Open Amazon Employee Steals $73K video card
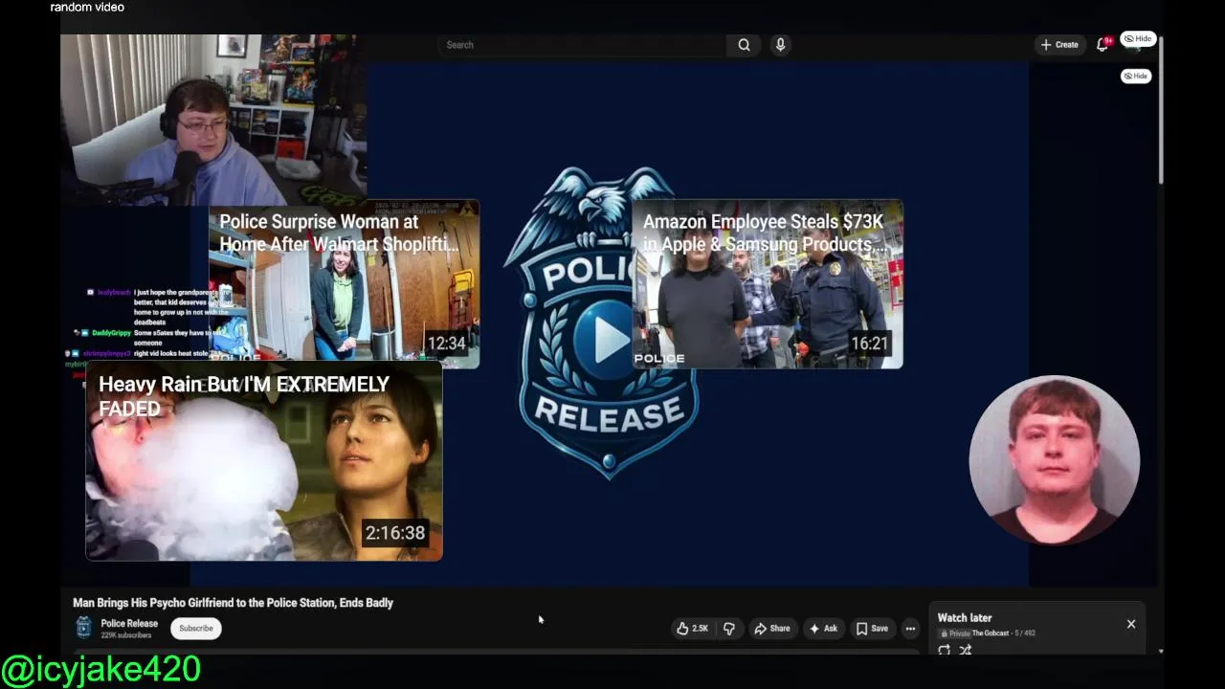1225x689 pixels. [x=768, y=284]
